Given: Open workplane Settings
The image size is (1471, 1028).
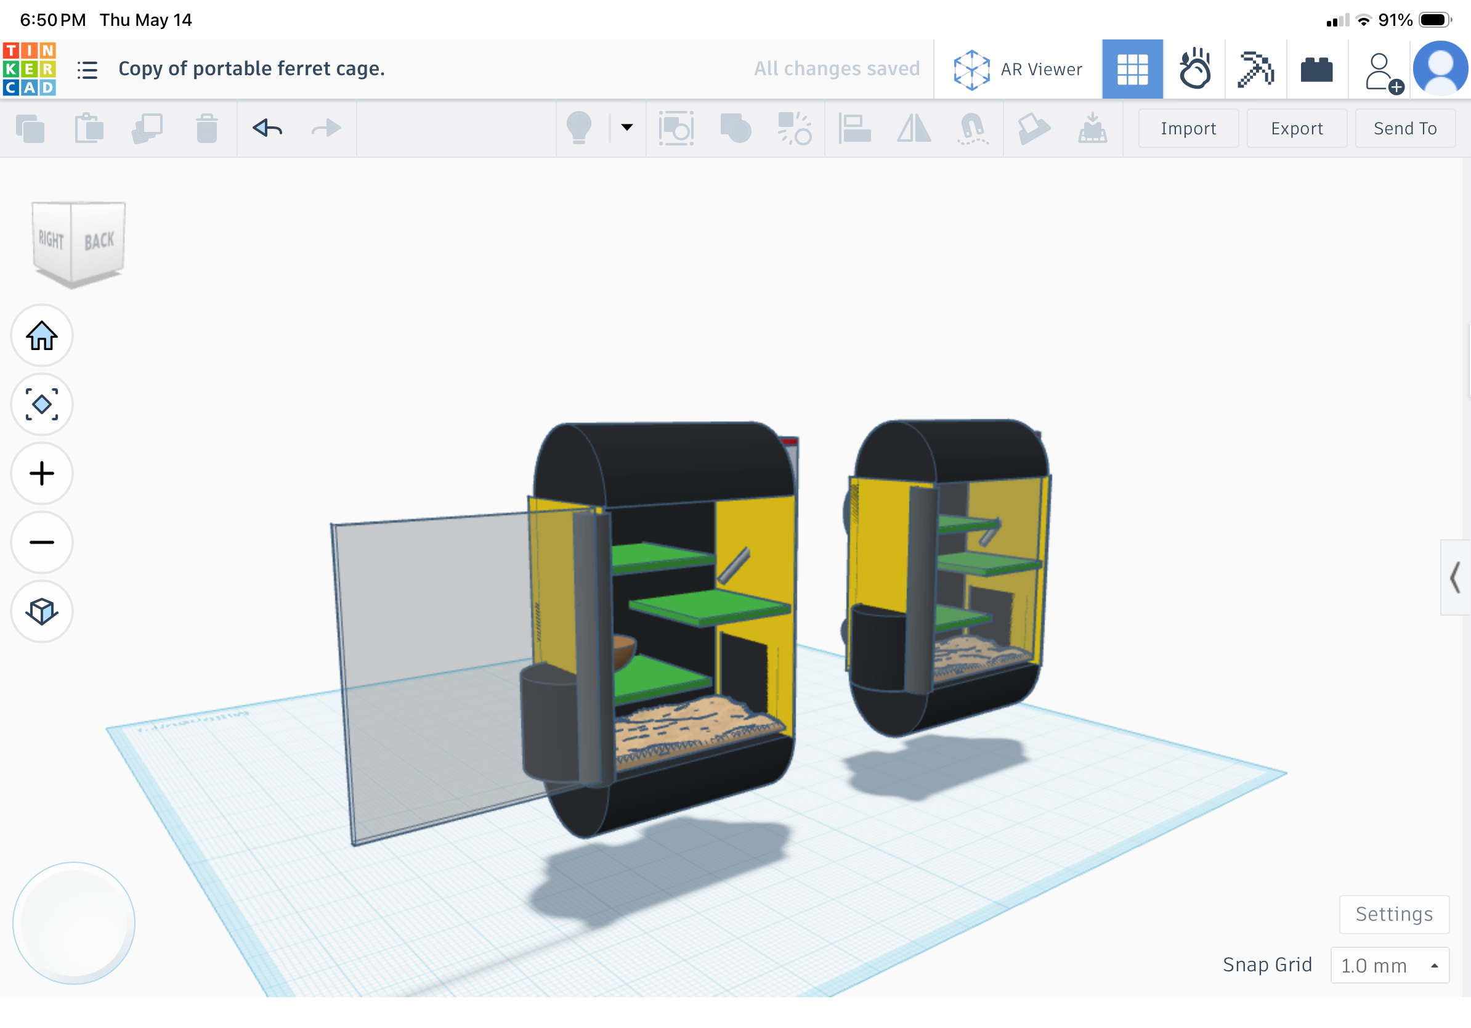Looking at the screenshot, I should tap(1394, 914).
